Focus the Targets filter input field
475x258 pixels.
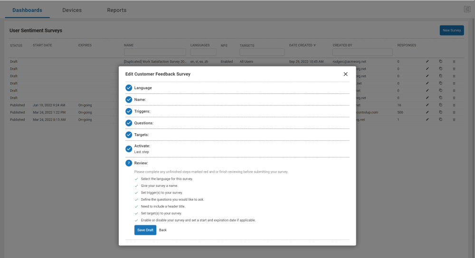[262, 52]
